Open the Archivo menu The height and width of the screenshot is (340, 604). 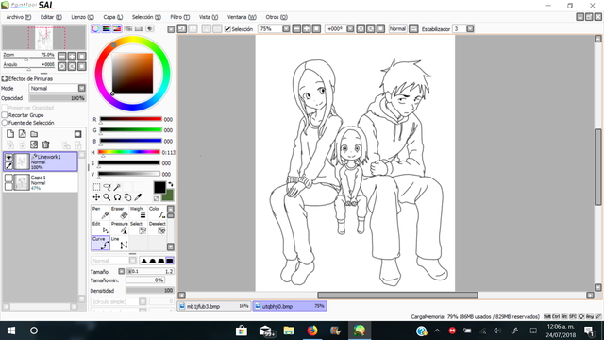point(19,17)
